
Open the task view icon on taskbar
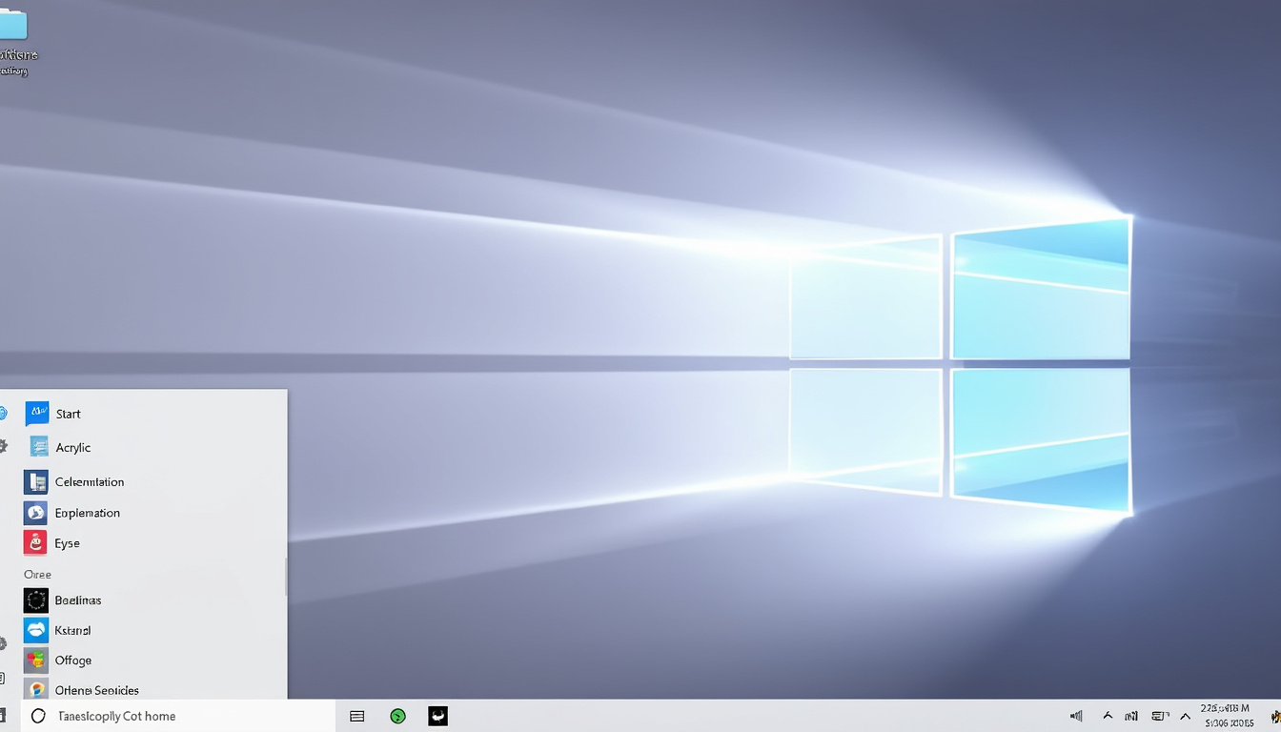tap(357, 716)
